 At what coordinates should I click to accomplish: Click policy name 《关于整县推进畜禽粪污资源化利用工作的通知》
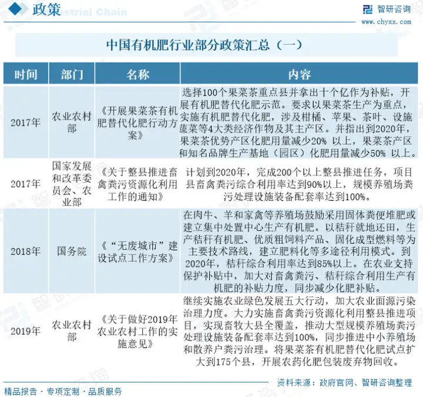click(x=137, y=184)
